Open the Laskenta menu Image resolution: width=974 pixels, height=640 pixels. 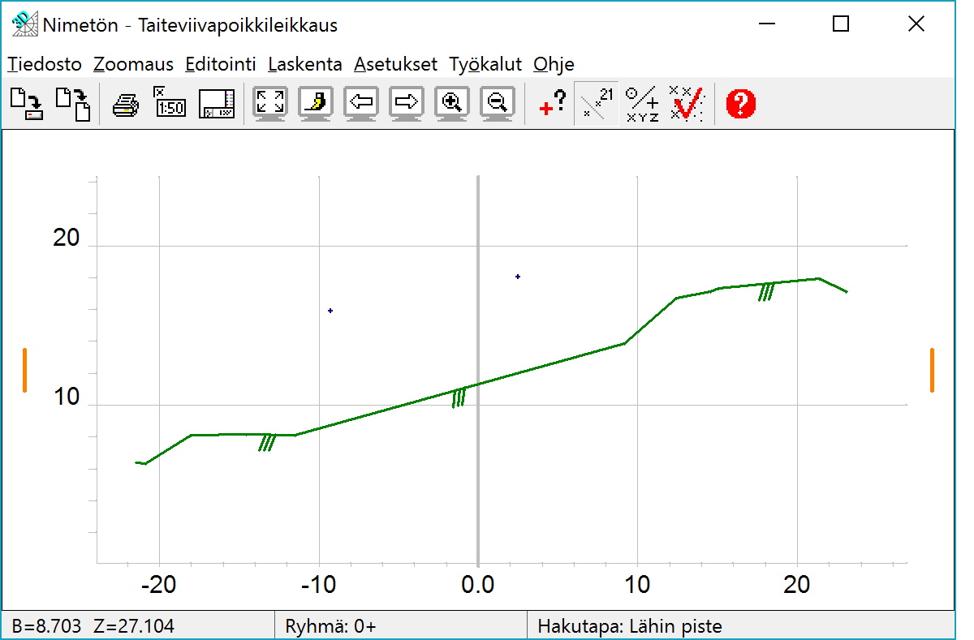[304, 64]
